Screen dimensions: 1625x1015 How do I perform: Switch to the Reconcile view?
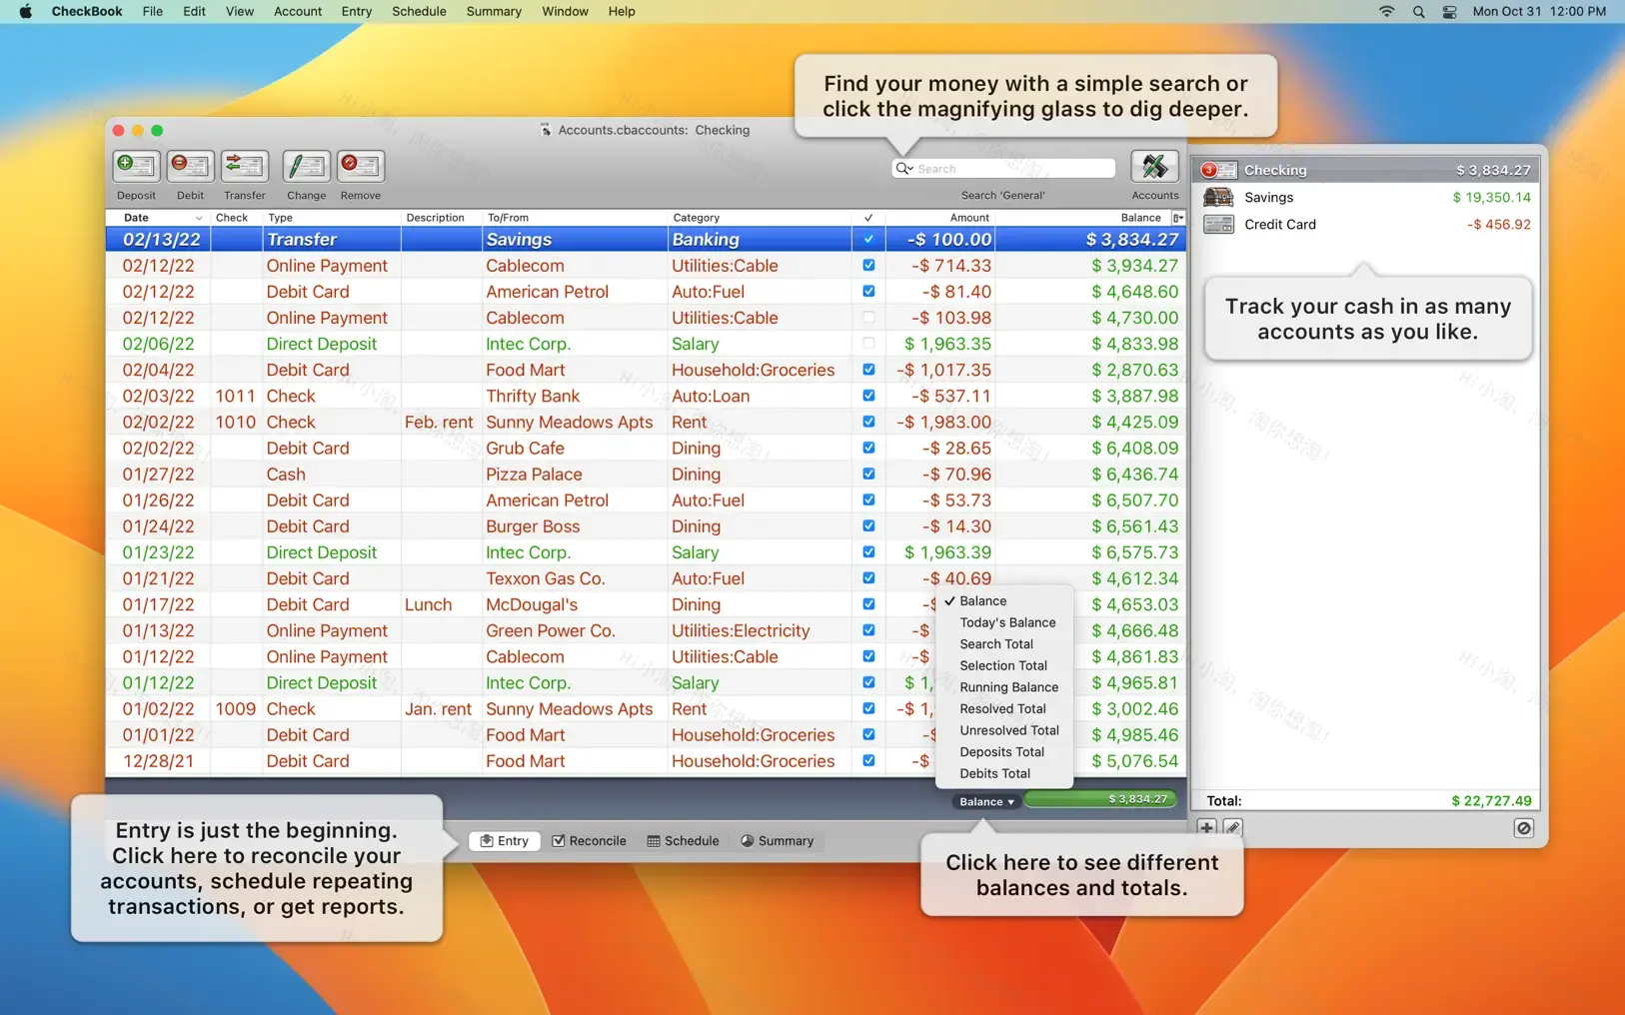[x=589, y=840]
